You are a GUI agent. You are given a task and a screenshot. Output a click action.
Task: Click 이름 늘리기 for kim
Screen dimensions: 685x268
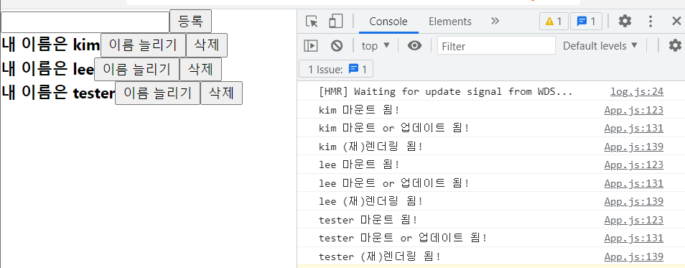click(144, 45)
